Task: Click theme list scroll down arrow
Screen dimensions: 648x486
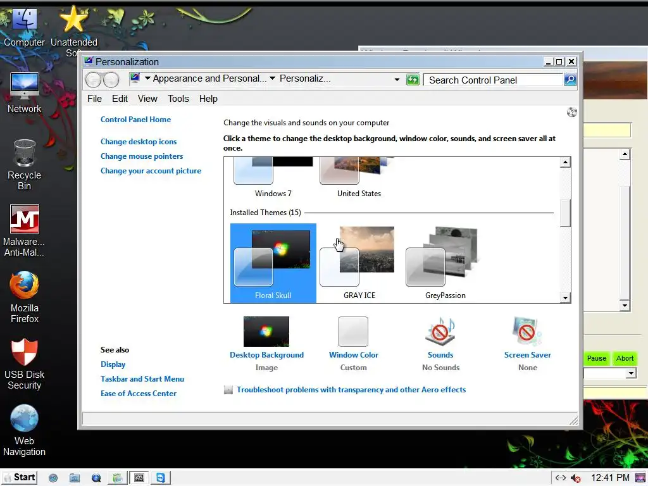Action: (x=565, y=297)
